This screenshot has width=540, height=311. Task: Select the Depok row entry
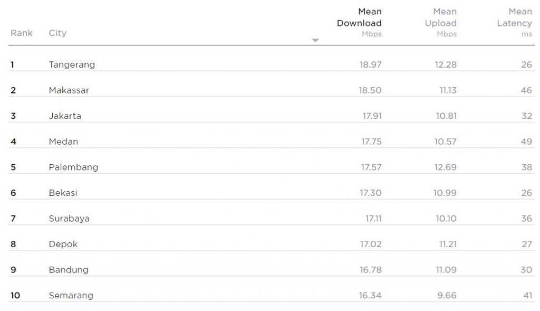63,244
